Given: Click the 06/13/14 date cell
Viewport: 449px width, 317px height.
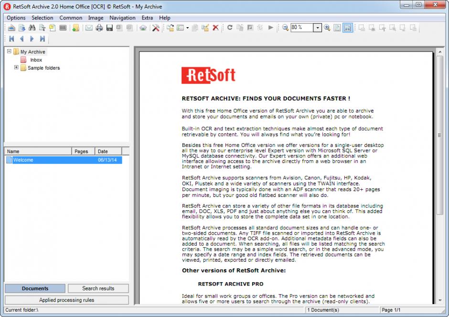Looking at the screenshot, I should [107, 160].
